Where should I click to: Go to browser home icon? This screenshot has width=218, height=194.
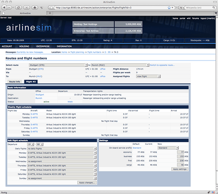coord(35,7)
